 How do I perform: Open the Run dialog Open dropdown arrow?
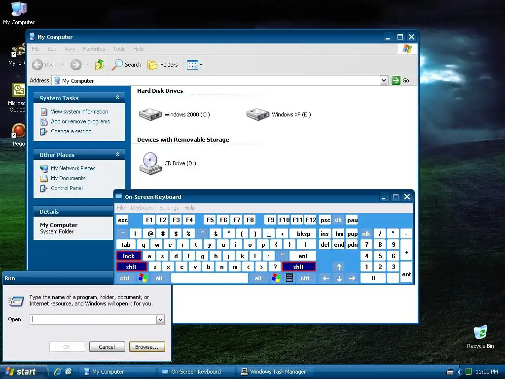(160, 319)
